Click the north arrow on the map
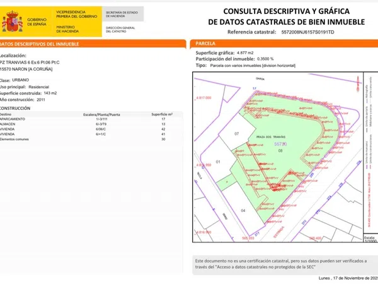The height and width of the screenshot is (284, 378). coord(358,83)
